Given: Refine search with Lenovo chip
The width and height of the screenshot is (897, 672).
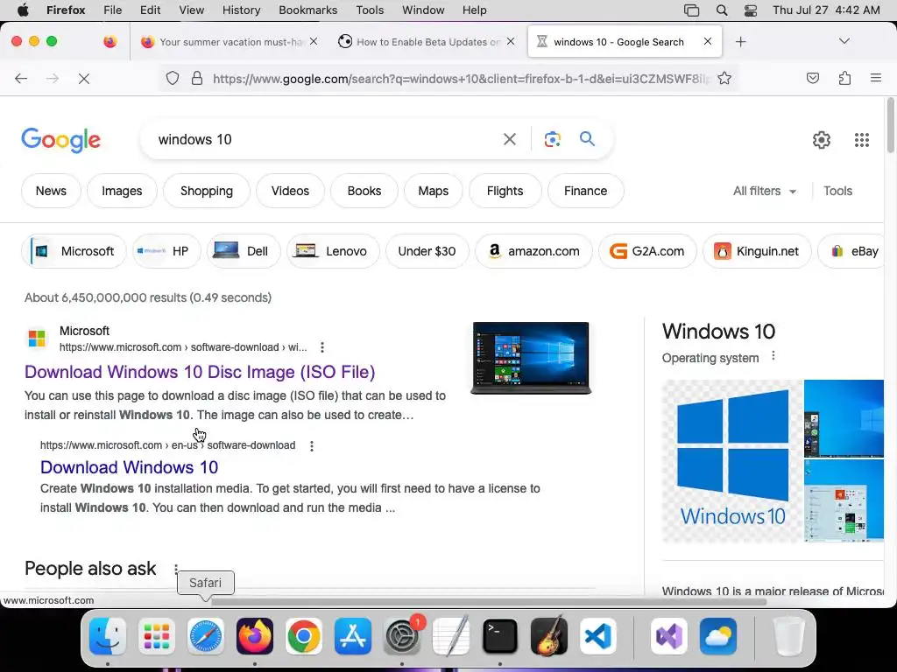Looking at the screenshot, I should pyautogui.click(x=333, y=251).
